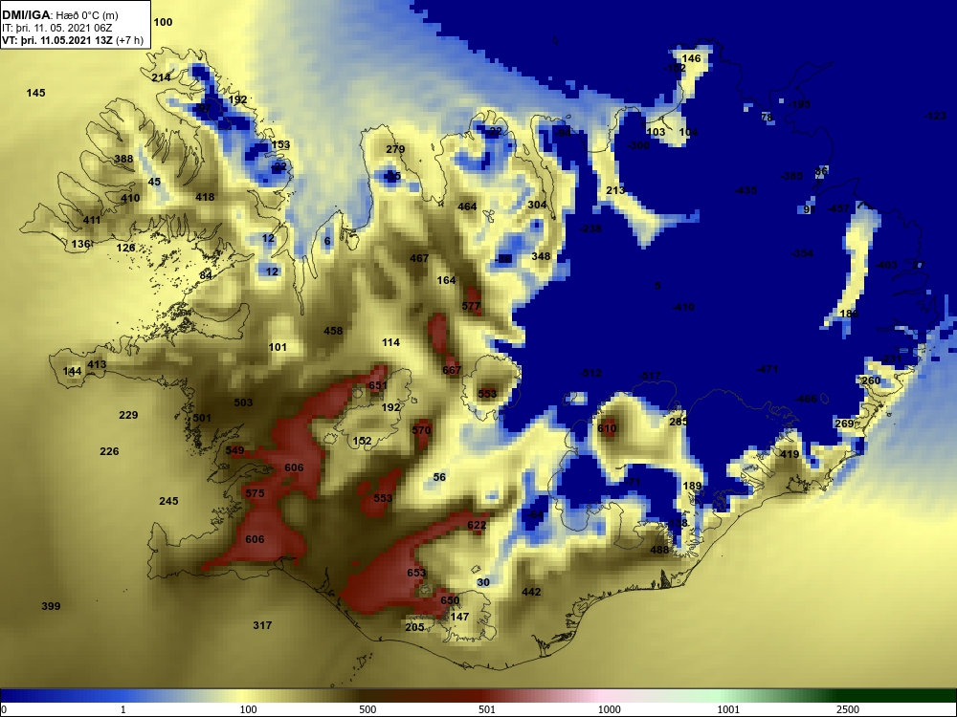The image size is (957, 717).
Task: Click the map value '229'
Action: [128, 415]
